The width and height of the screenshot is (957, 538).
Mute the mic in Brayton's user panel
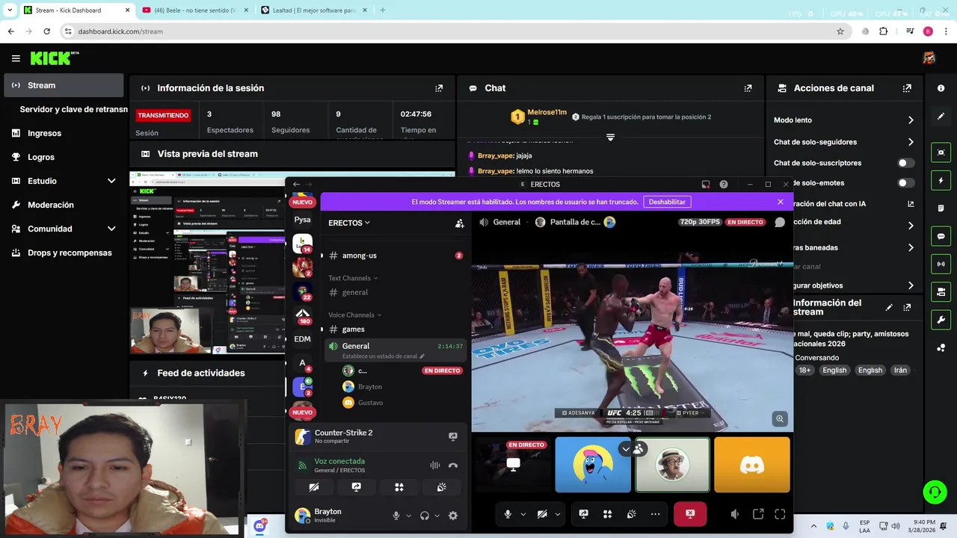396,516
